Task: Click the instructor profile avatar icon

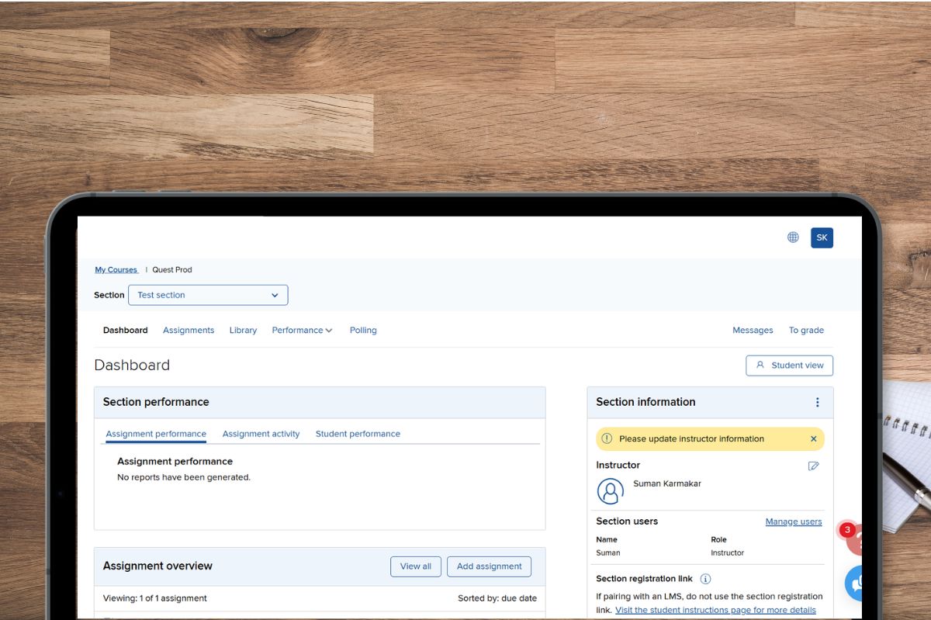Action: pyautogui.click(x=611, y=490)
